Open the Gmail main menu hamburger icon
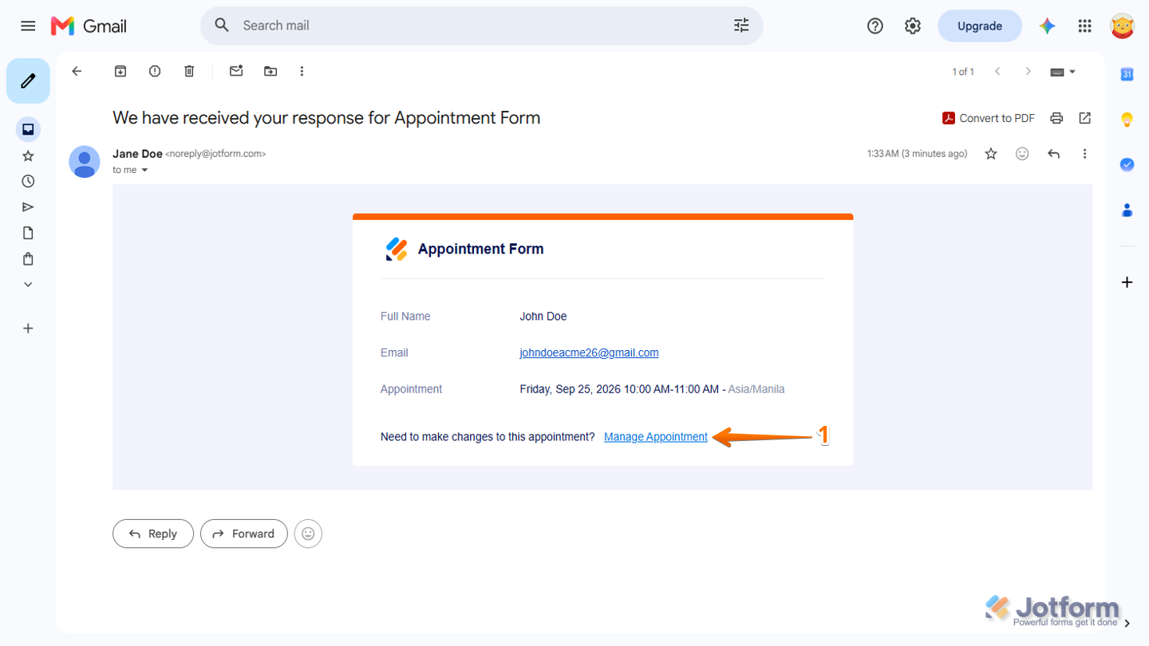 pos(28,26)
